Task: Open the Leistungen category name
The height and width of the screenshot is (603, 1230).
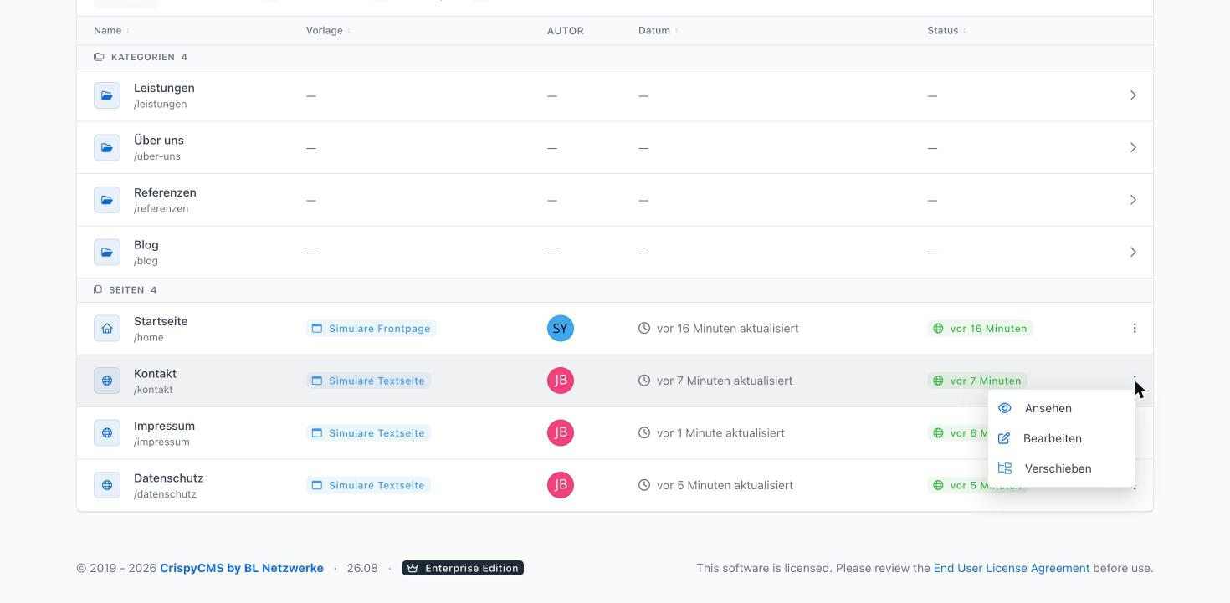Action: [x=164, y=88]
